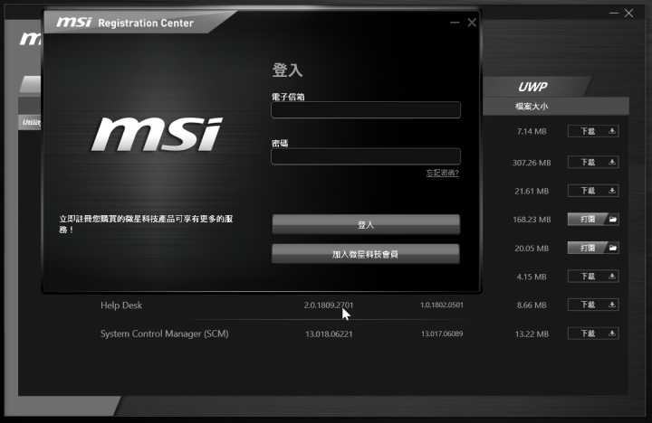This screenshot has width=652, height=423.
Task: Click the 電子信箱 email input field
Action: (x=366, y=110)
